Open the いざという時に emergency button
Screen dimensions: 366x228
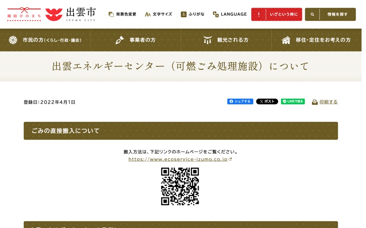coord(276,14)
